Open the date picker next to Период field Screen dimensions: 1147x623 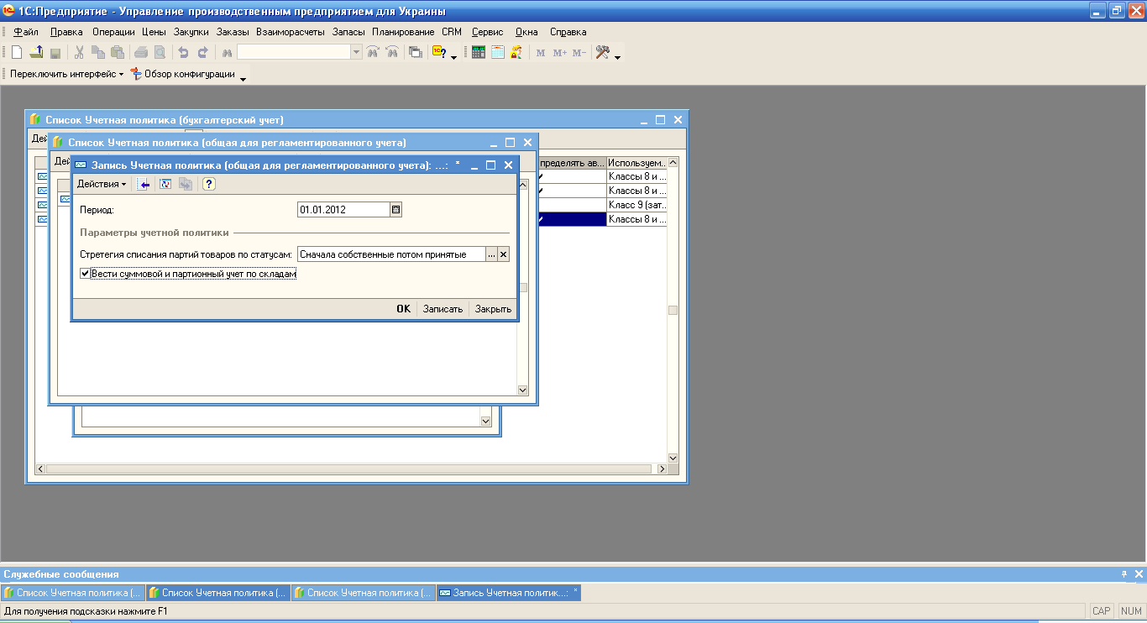[x=396, y=210]
